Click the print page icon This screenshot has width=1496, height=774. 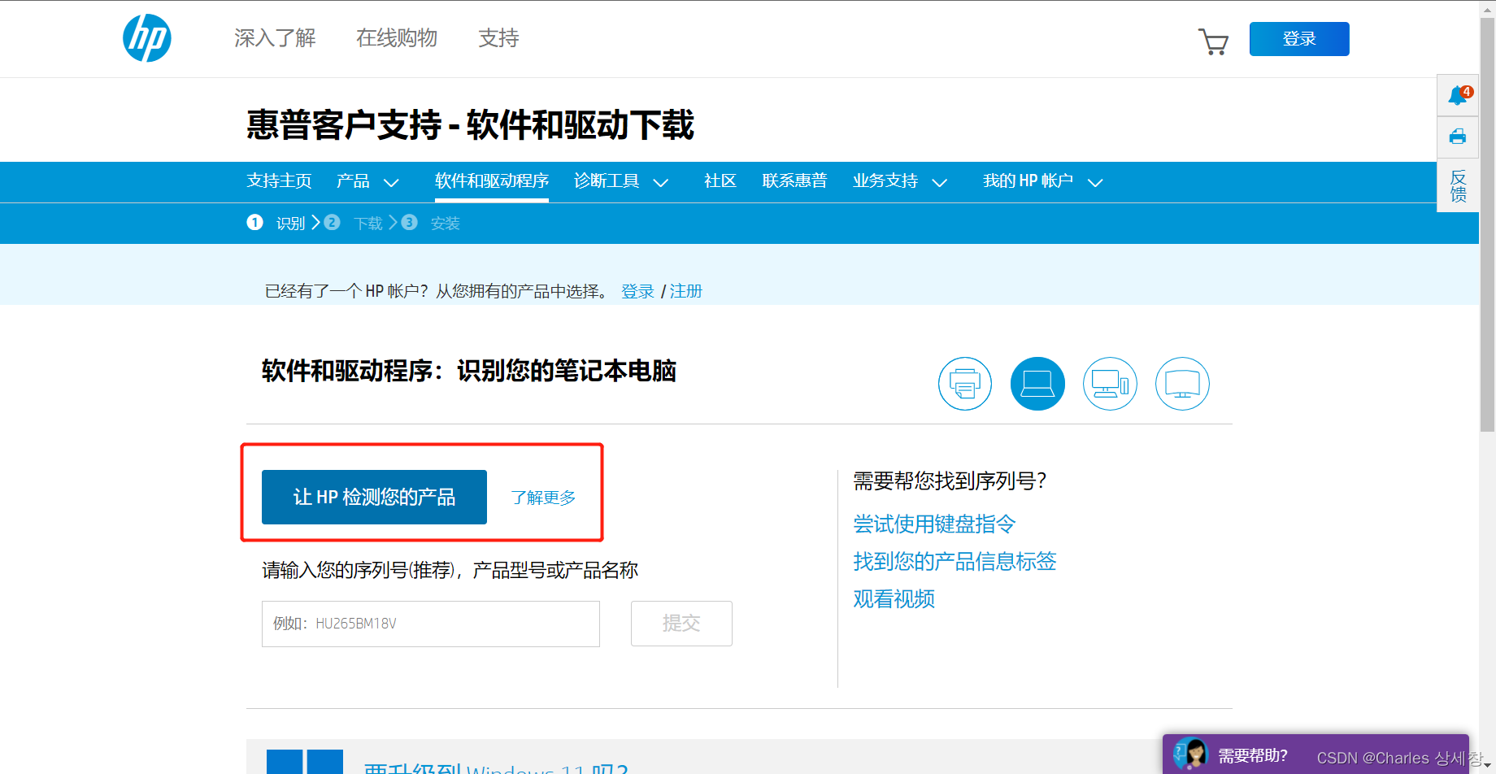pyautogui.click(x=1458, y=137)
